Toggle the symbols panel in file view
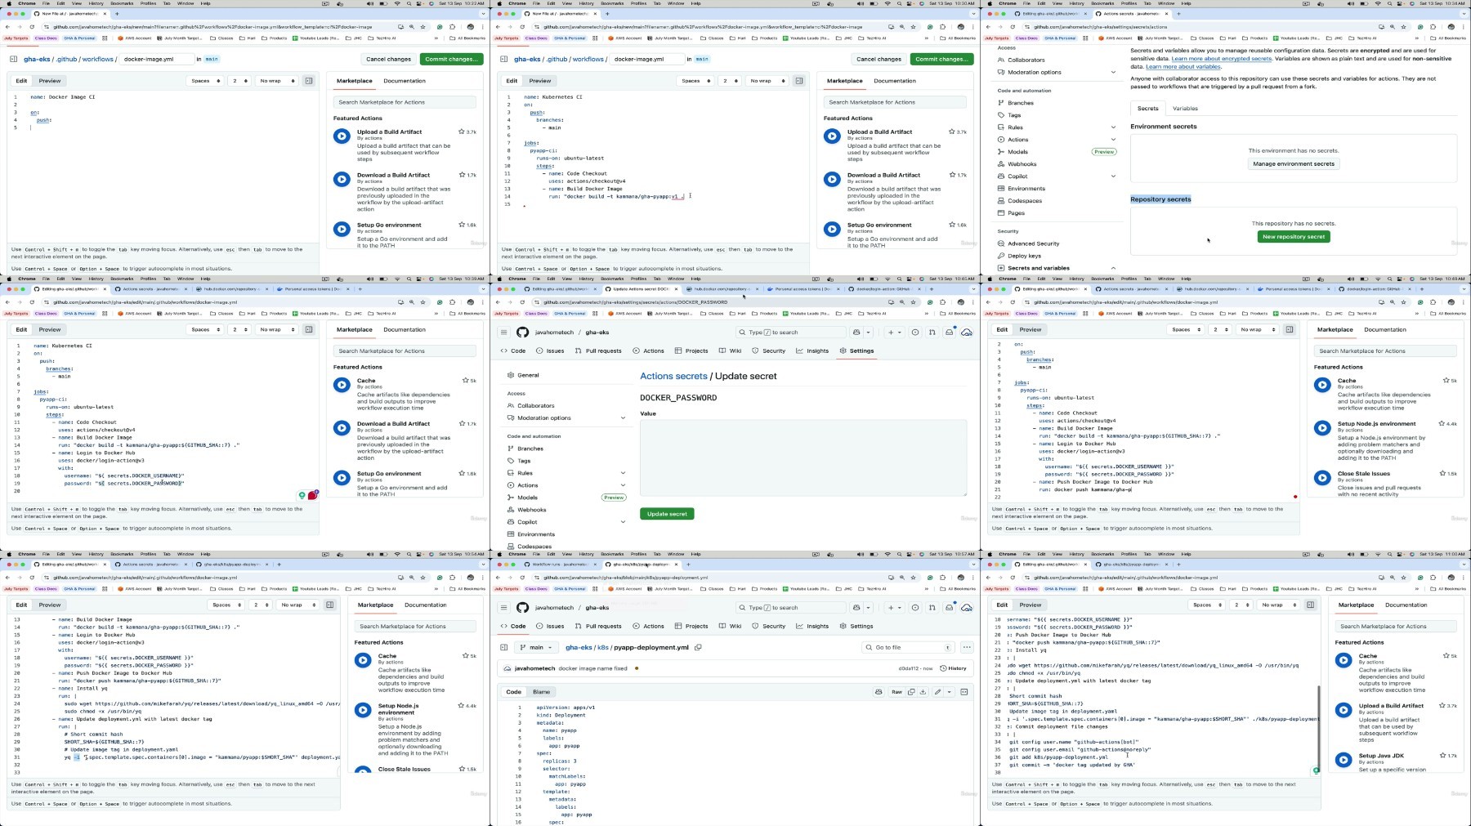This screenshot has width=1471, height=826. pos(964,692)
